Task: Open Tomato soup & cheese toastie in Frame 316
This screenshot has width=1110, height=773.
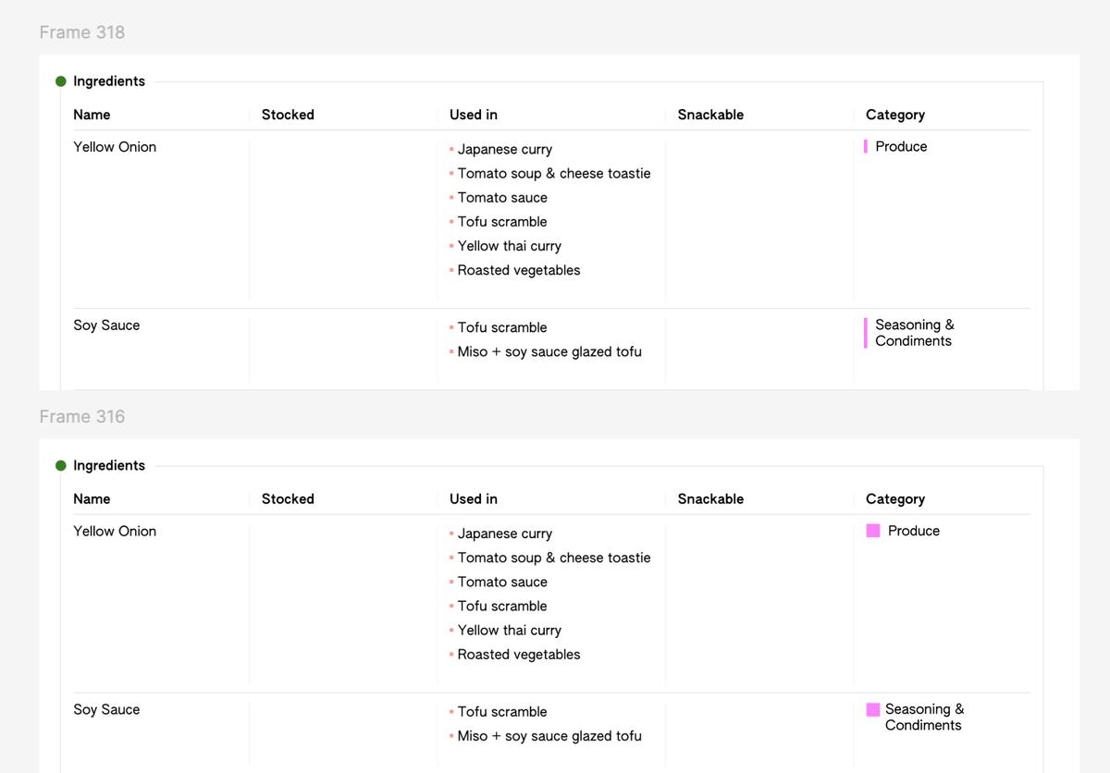Action: point(553,558)
